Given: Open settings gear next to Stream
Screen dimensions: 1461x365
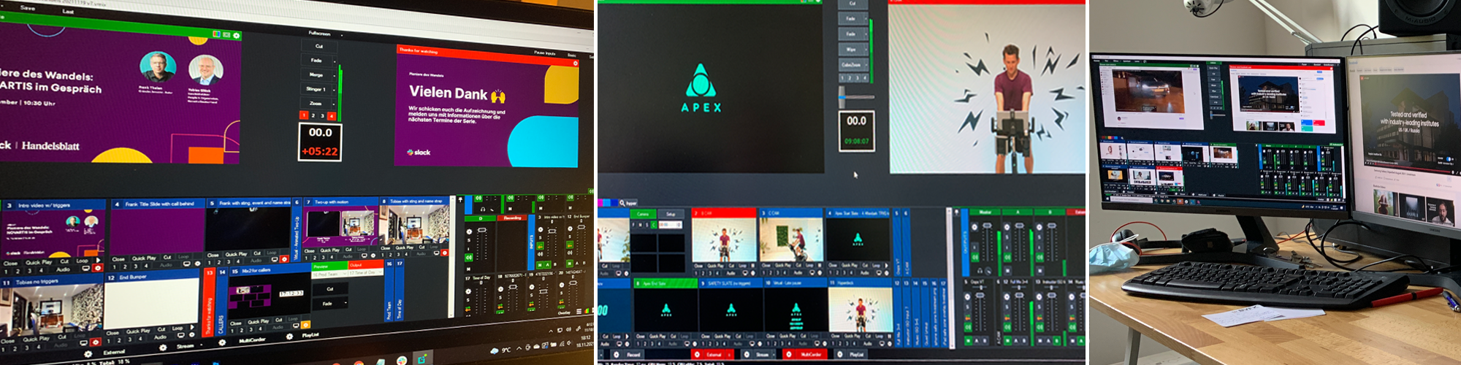Looking at the screenshot, I should coord(163,347).
